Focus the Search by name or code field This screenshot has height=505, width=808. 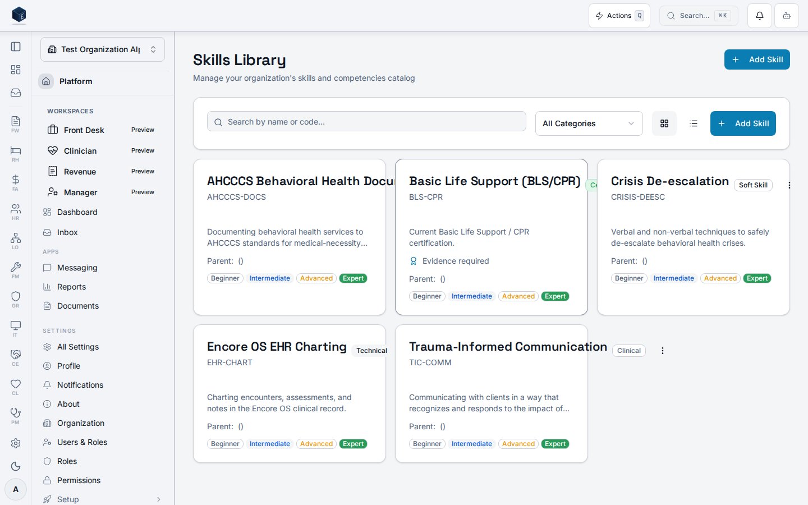point(366,122)
